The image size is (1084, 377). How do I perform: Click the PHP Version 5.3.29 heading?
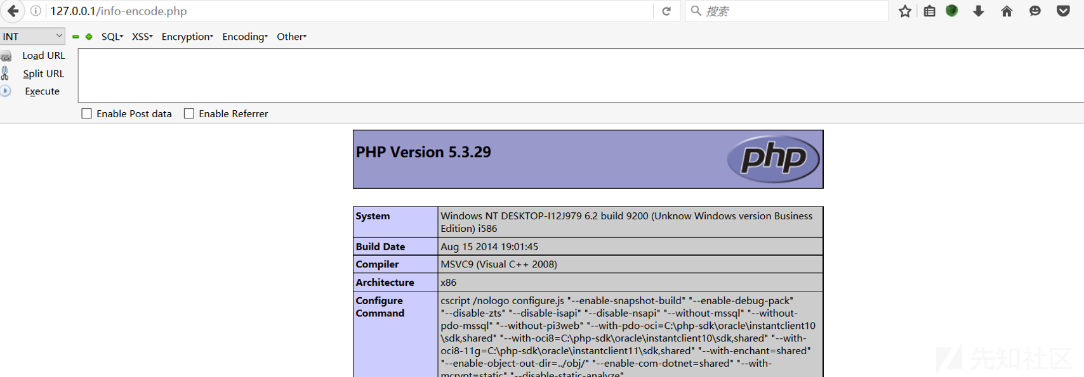click(x=423, y=152)
